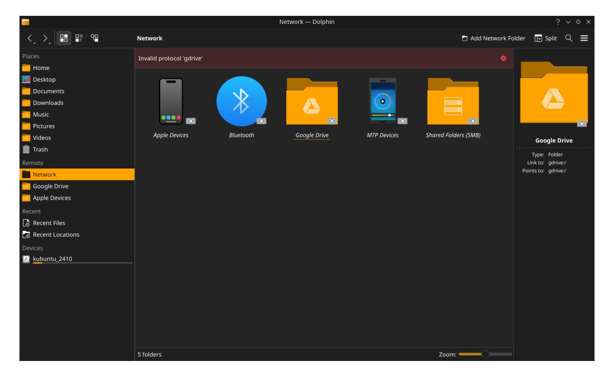Click Add Network Folder button

(x=493, y=38)
